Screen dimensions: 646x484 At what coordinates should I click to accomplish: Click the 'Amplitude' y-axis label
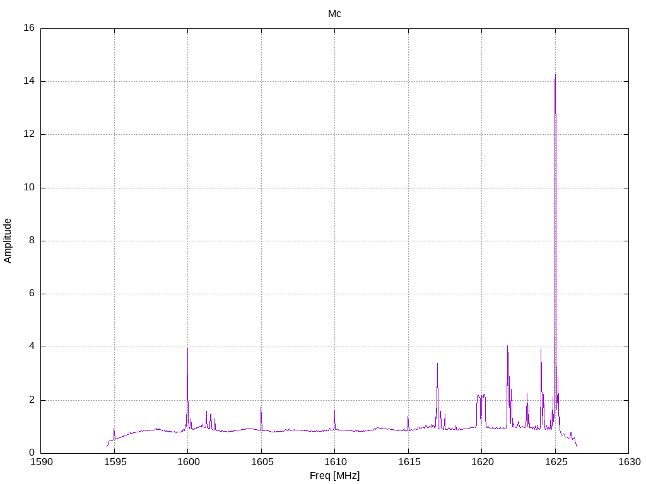click(x=8, y=241)
